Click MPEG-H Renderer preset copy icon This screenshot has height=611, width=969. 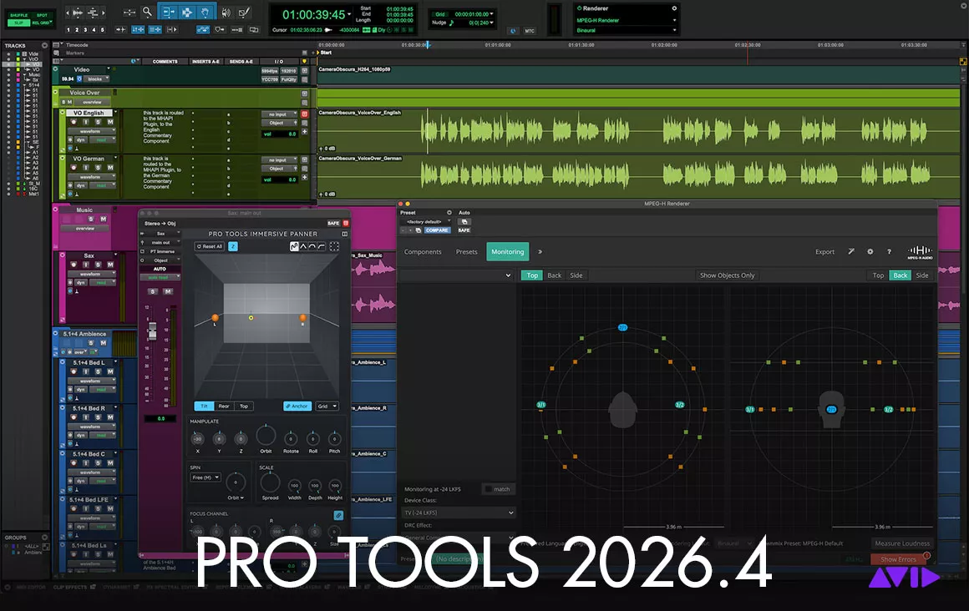click(x=419, y=230)
